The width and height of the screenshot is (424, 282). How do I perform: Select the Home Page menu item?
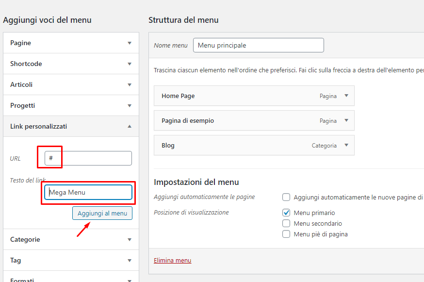click(254, 96)
